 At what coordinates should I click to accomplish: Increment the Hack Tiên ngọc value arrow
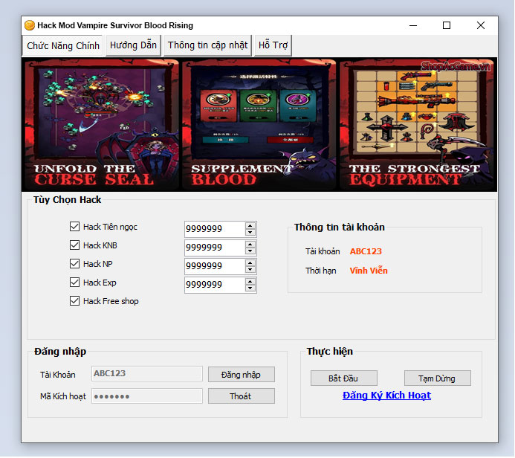(x=250, y=225)
